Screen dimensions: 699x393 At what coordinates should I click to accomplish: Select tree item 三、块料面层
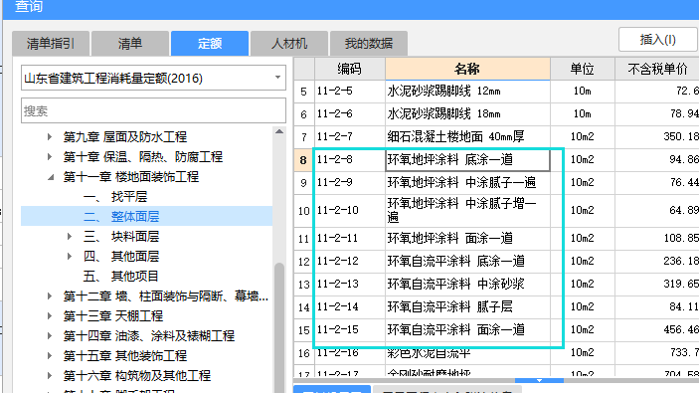click(x=121, y=237)
